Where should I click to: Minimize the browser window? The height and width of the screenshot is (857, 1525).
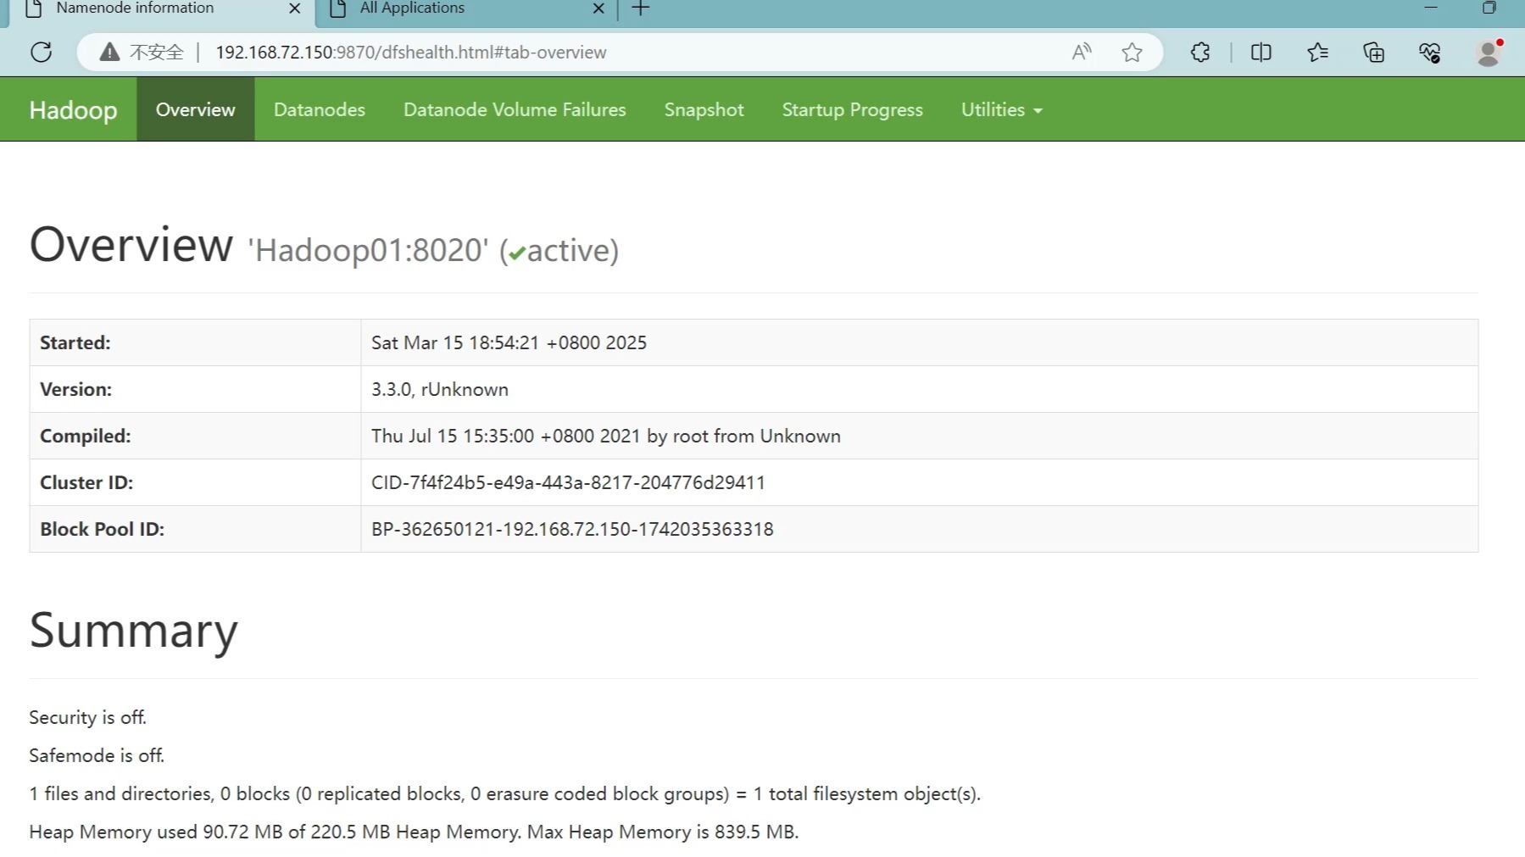1431,8
